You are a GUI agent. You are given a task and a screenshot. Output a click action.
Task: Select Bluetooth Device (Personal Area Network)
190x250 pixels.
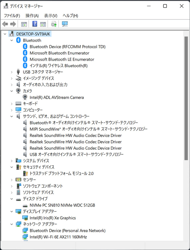pyautogui.click(x=67, y=231)
